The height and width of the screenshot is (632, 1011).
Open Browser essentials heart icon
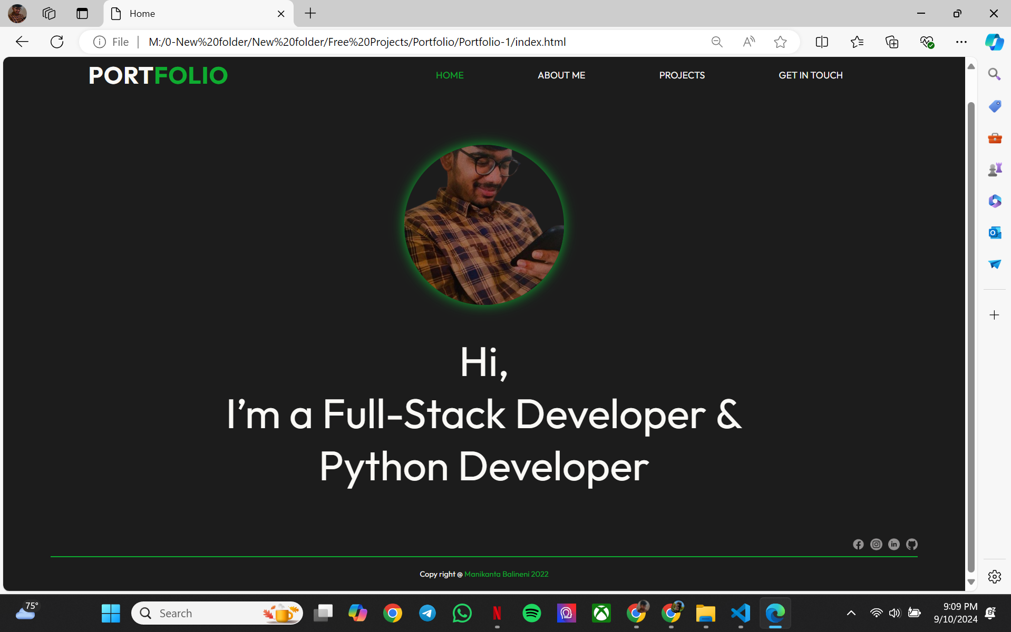pyautogui.click(x=927, y=42)
